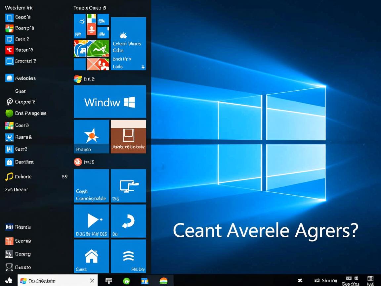Open the green app icon on the taskbar
Image resolution: width=381 pixels, height=286 pixels.
point(127,280)
